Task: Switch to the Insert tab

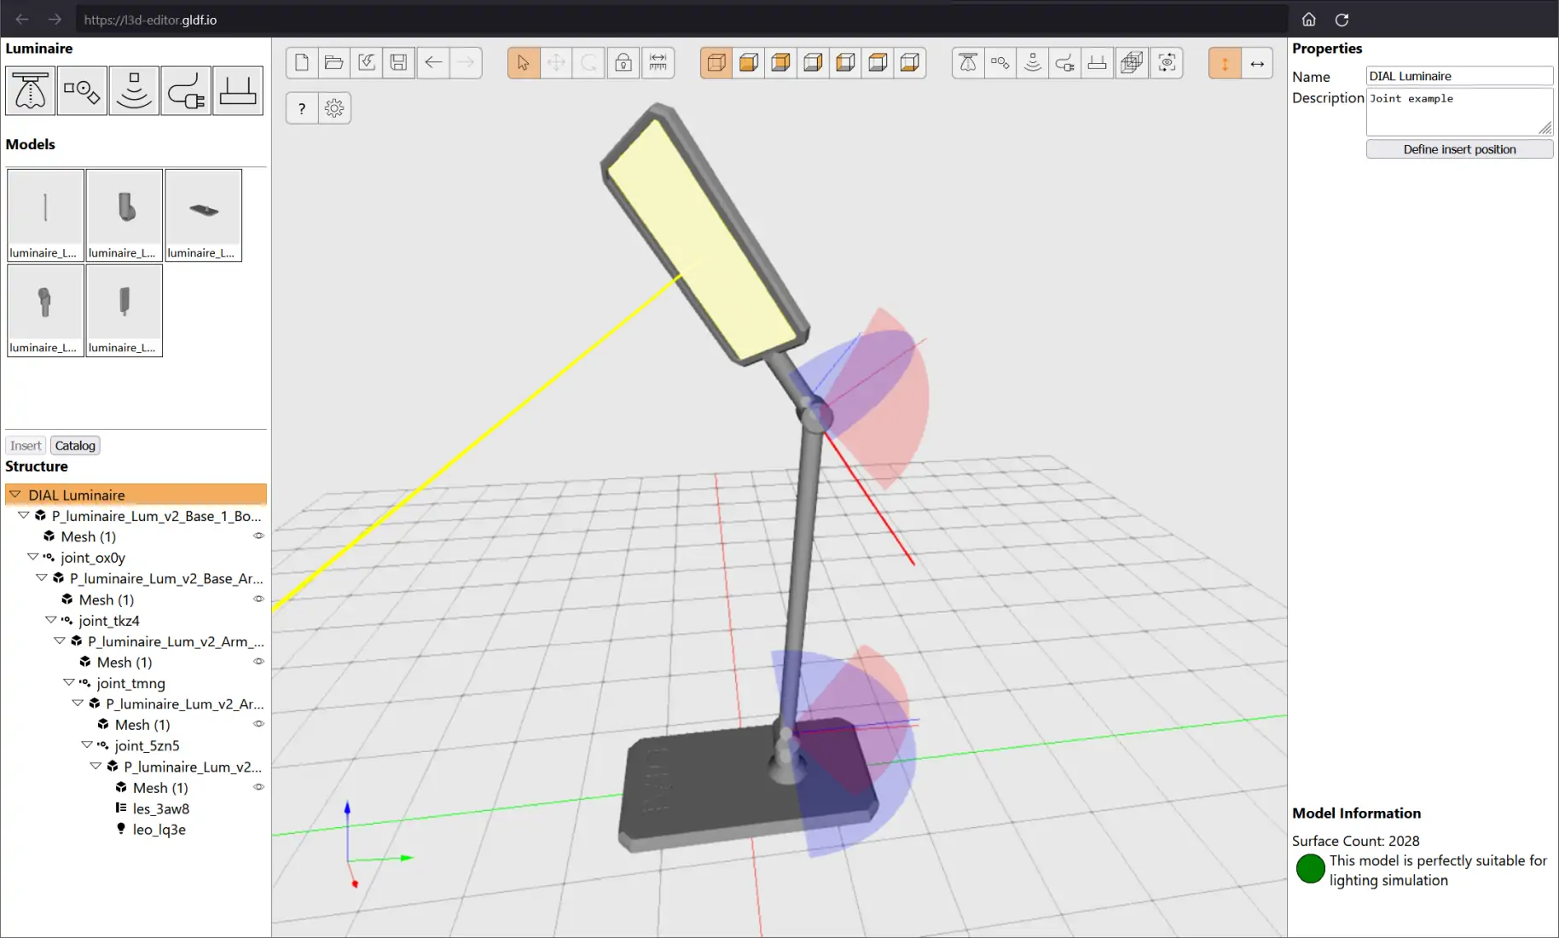Action: [26, 445]
